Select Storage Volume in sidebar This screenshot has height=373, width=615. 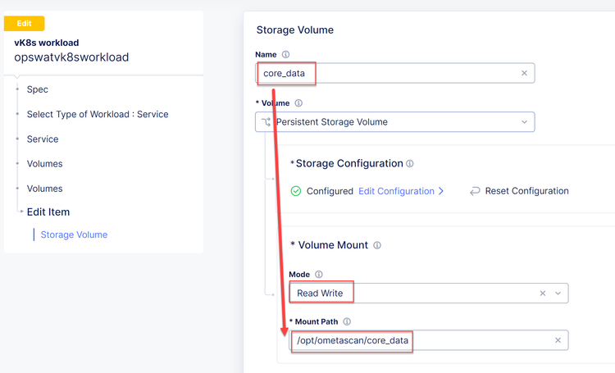(x=74, y=234)
